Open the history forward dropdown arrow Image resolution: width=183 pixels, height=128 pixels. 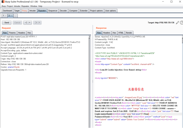(x=39, y=22)
